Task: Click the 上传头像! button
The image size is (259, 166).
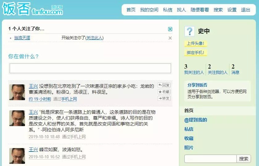Action: click(x=196, y=44)
